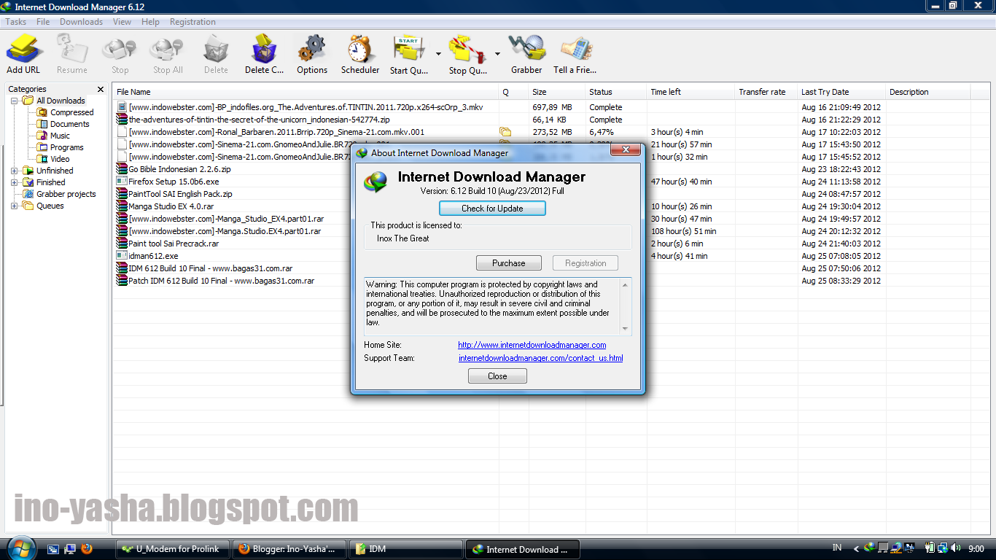Click the Delete Completed toolbar icon
Image resolution: width=996 pixels, height=560 pixels.
pyautogui.click(x=264, y=54)
